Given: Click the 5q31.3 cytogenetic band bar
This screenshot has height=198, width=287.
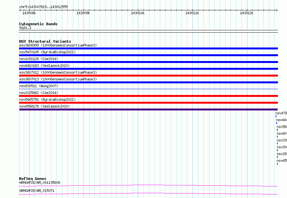Looking at the screenshot, I should 148,31.
